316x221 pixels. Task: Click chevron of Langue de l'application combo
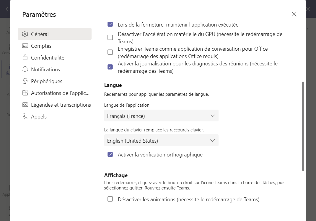pyautogui.click(x=212, y=116)
